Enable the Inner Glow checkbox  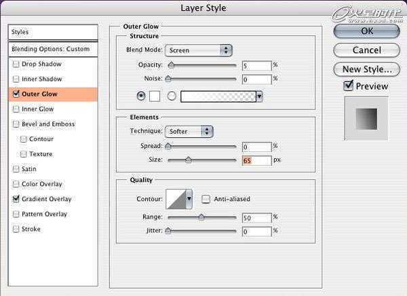point(16,109)
